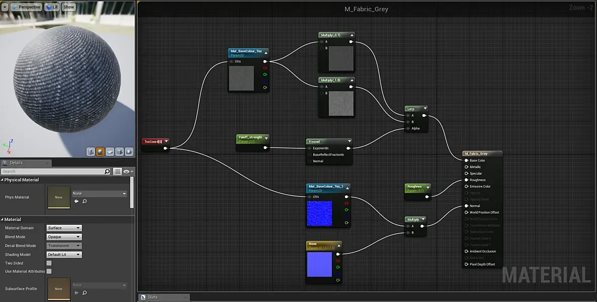
Task: Open viewport options arrow menu
Action: [x=5, y=7]
